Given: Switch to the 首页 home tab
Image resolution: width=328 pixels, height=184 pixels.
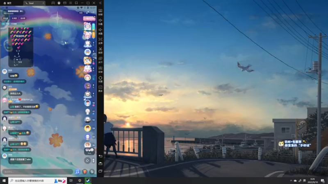Looking at the screenshot, I should [x=7, y=3].
